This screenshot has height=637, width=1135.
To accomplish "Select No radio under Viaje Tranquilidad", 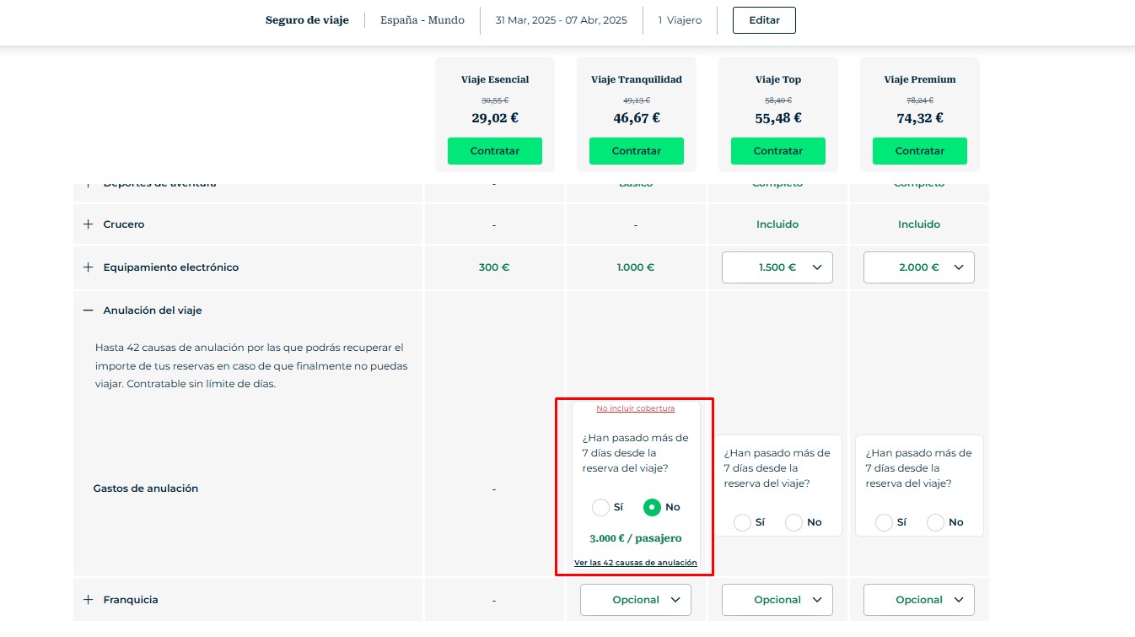I will click(652, 507).
